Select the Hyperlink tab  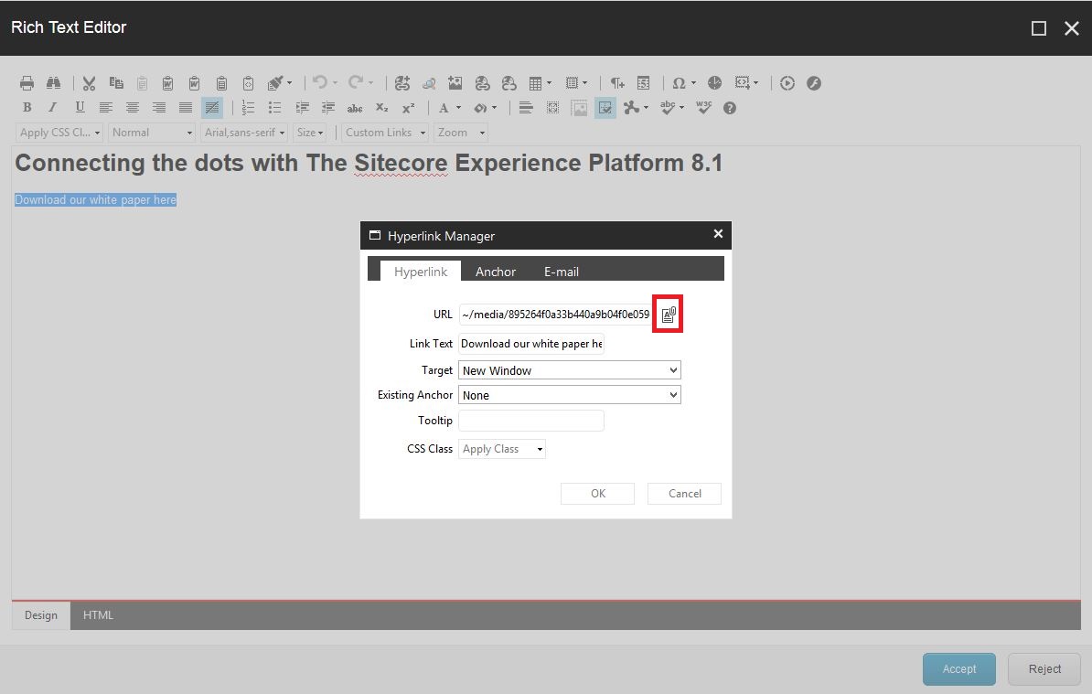pos(421,272)
